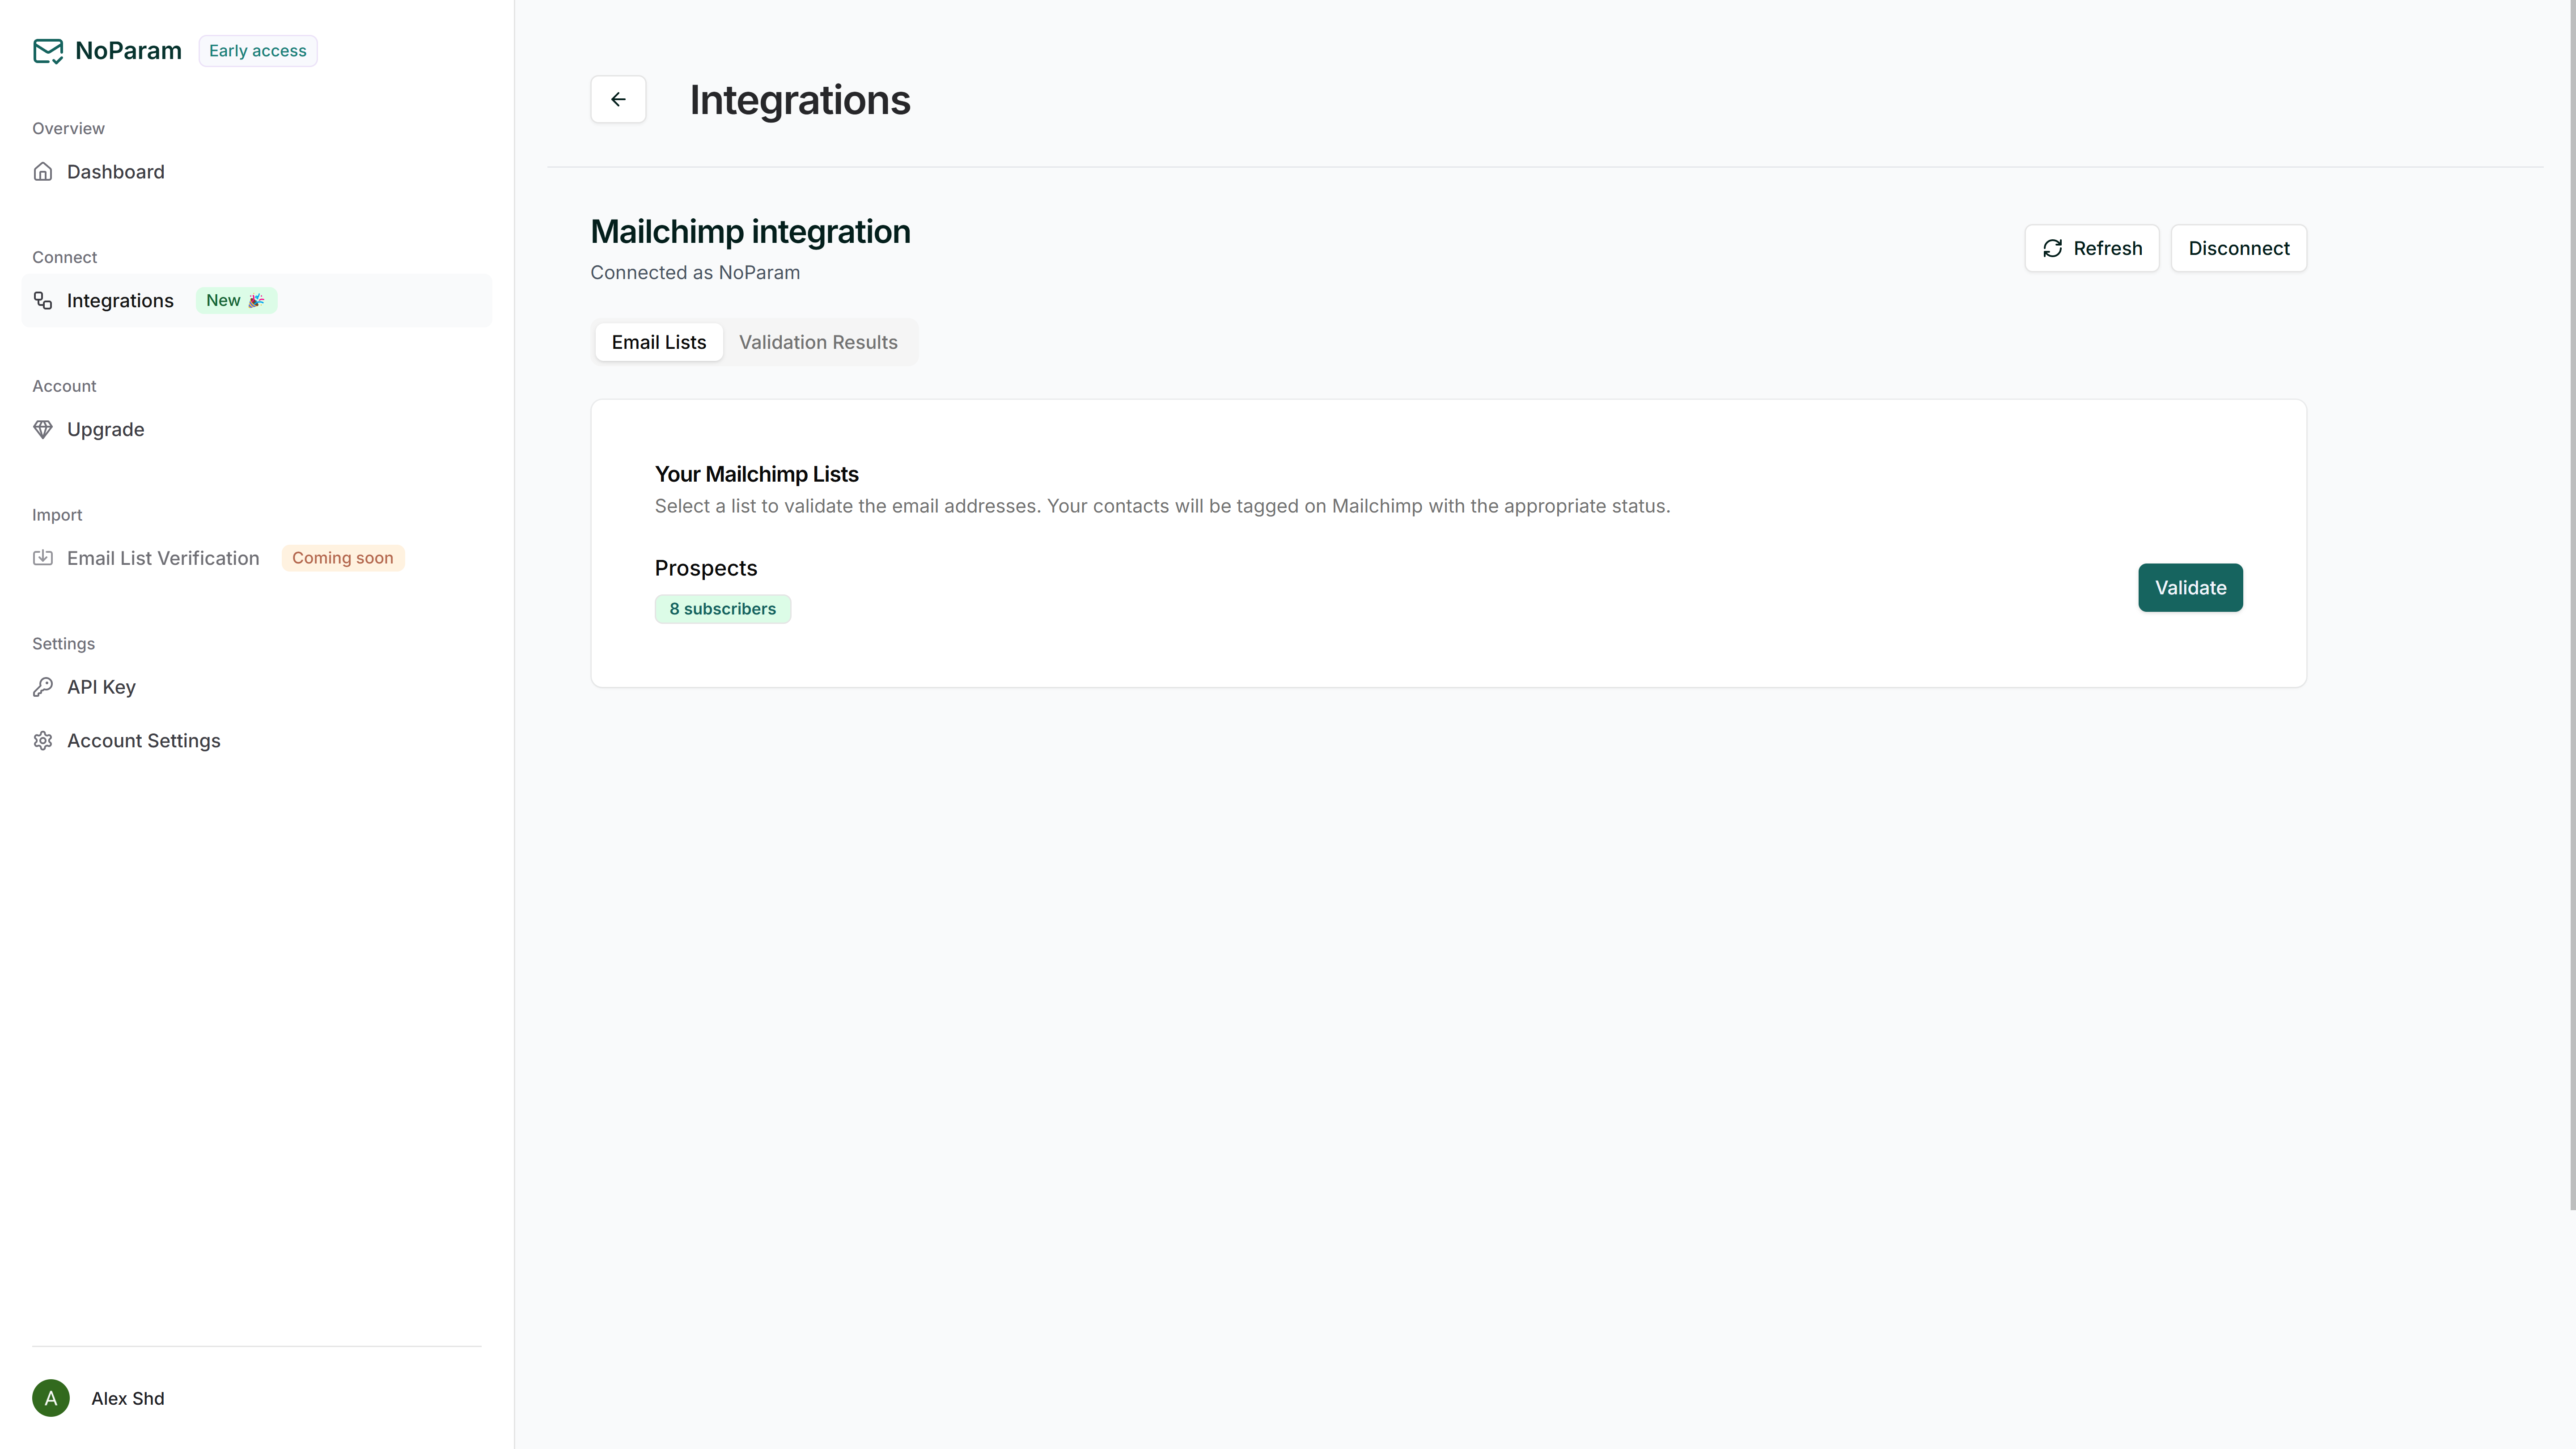Image resolution: width=2576 pixels, height=1449 pixels.
Task: Click the NoParam brand name
Action: coord(128,51)
